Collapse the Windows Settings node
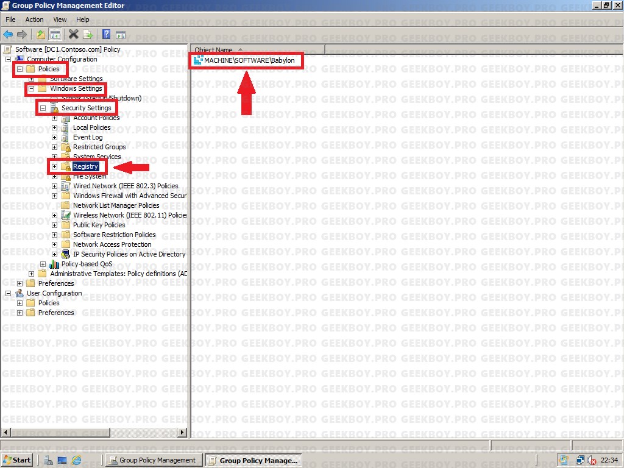624x468 pixels. (x=31, y=89)
